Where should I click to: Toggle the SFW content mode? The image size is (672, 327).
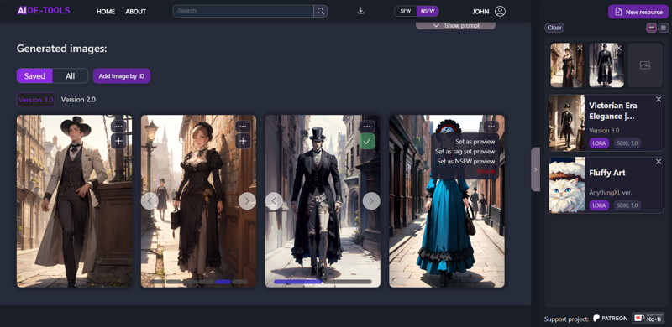click(x=406, y=11)
